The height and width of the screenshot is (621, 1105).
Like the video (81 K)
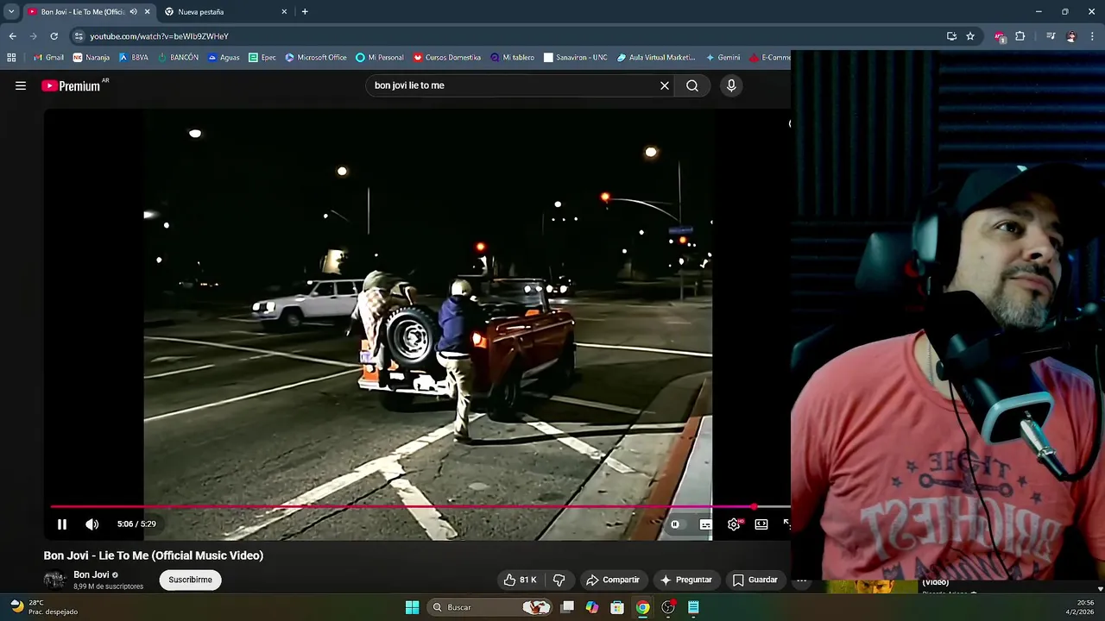click(x=521, y=580)
